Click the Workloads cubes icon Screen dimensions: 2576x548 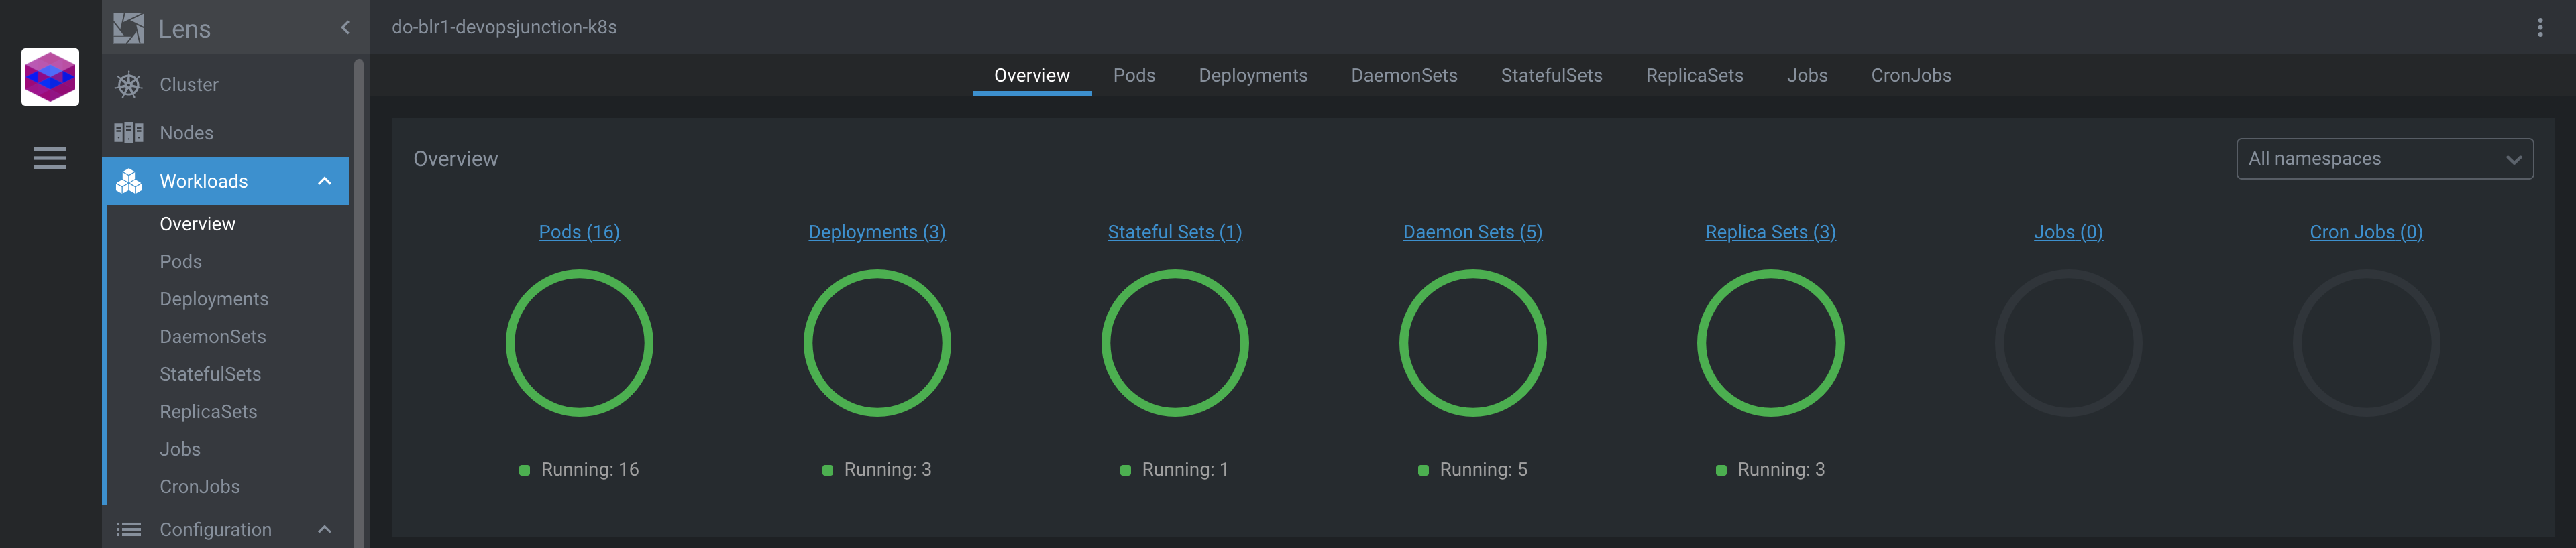coord(128,181)
